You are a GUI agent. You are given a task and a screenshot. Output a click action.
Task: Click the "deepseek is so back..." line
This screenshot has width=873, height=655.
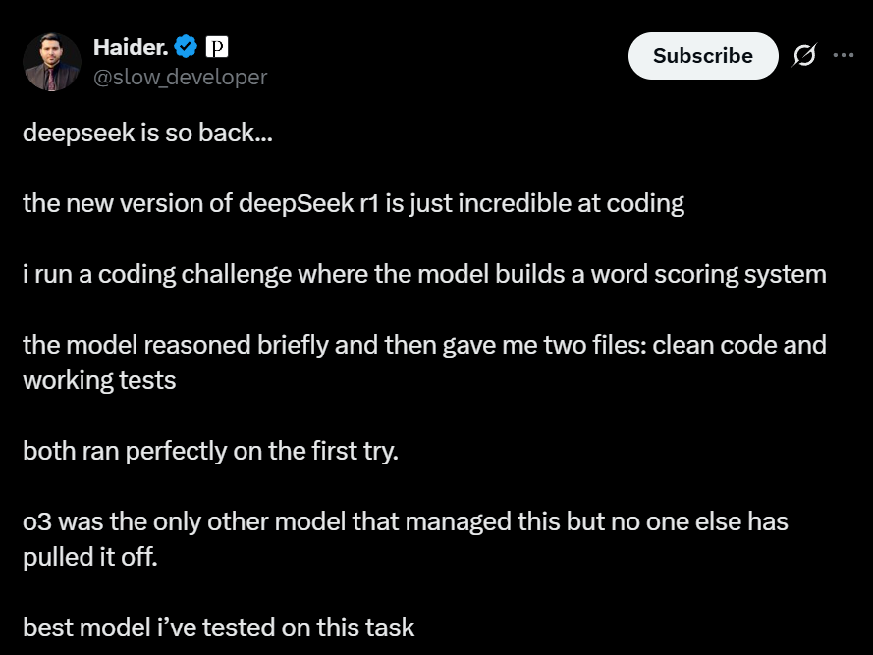click(x=148, y=134)
